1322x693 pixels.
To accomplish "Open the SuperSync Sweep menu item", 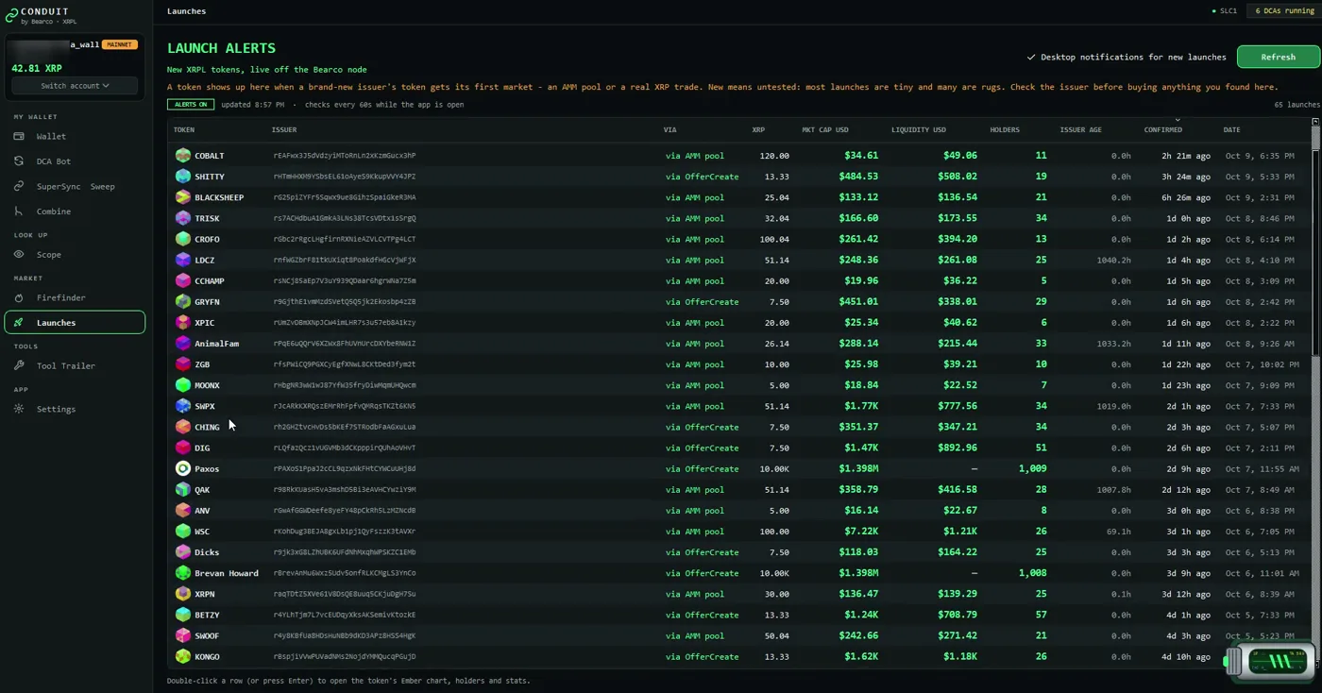I will click(x=76, y=186).
